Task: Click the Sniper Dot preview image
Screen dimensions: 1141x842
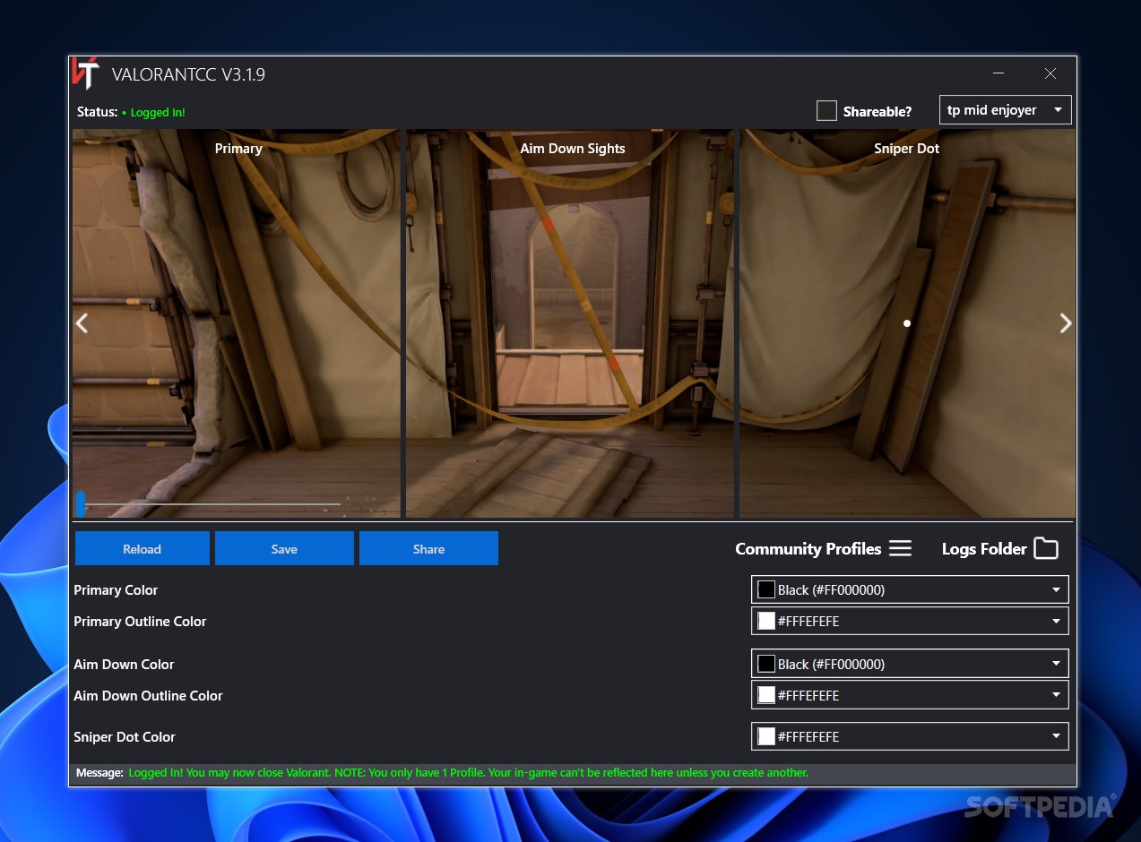Action: pyautogui.click(x=907, y=323)
